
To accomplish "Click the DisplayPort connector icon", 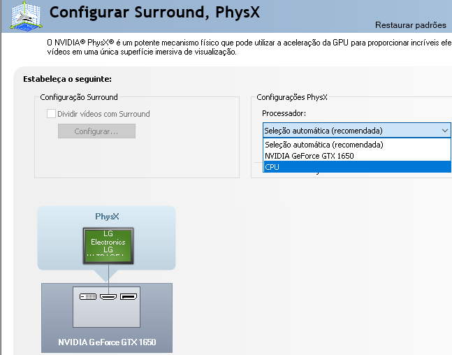I will pyautogui.click(x=128, y=297).
